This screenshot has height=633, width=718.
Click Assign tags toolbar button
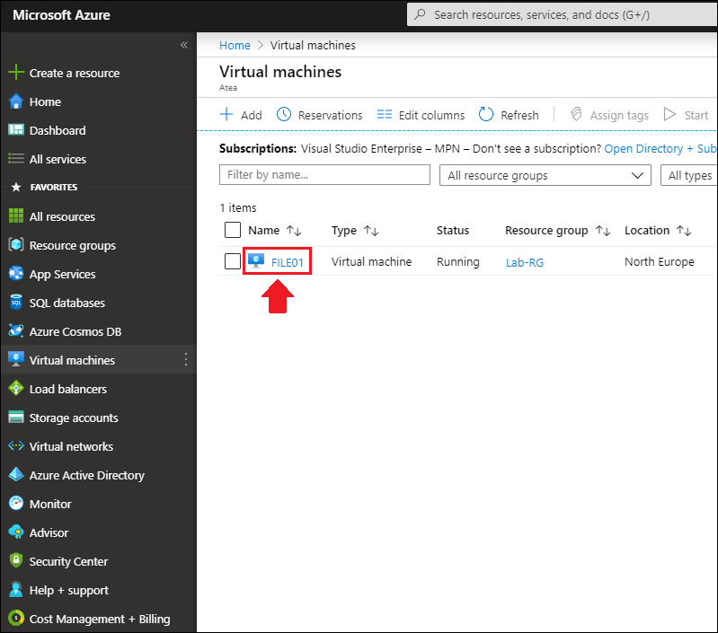[x=609, y=115]
